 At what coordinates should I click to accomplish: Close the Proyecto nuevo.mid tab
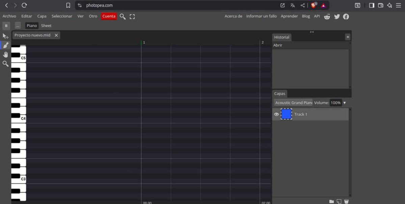[x=56, y=35]
